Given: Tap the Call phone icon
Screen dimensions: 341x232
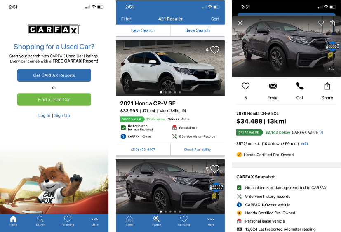Looking at the screenshot, I should point(300,86).
